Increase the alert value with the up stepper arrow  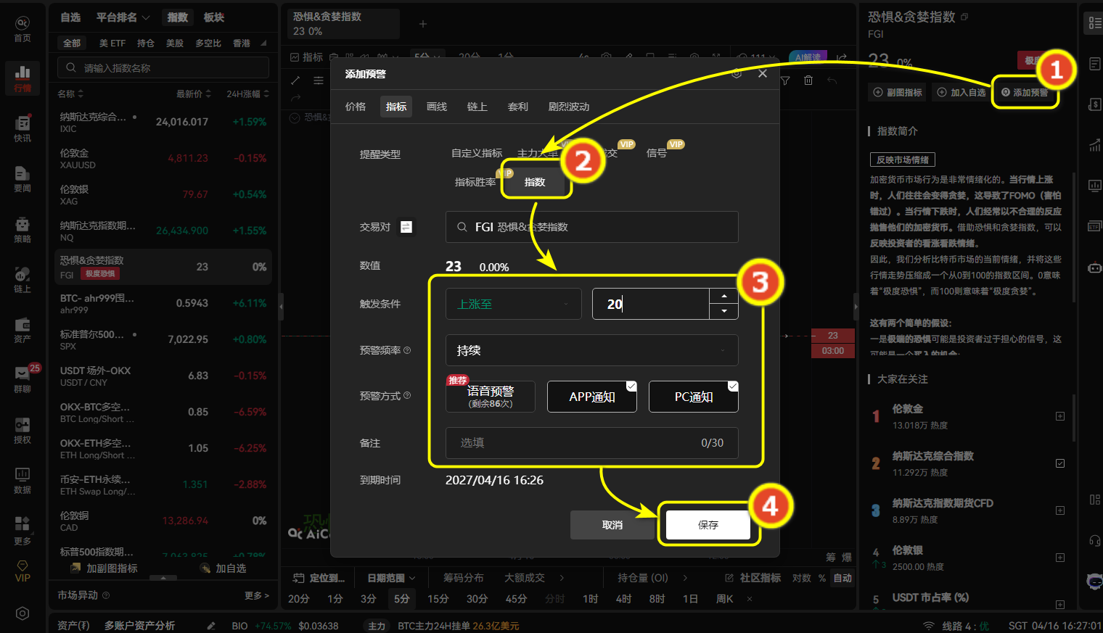point(723,295)
